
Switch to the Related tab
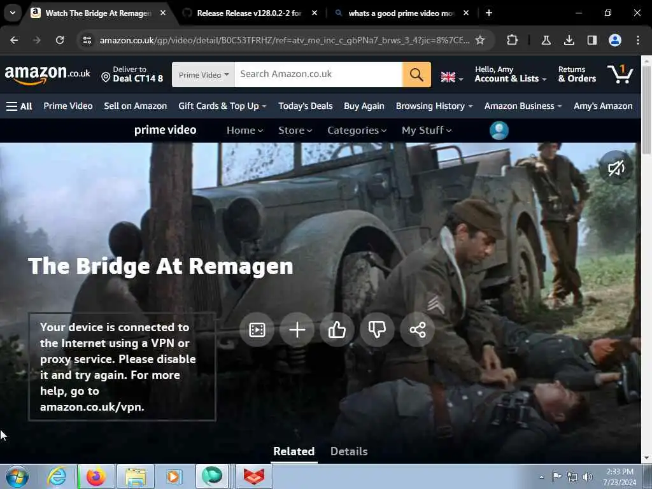pos(294,451)
